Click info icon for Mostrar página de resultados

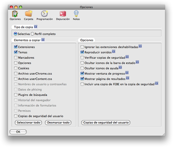(128, 78)
